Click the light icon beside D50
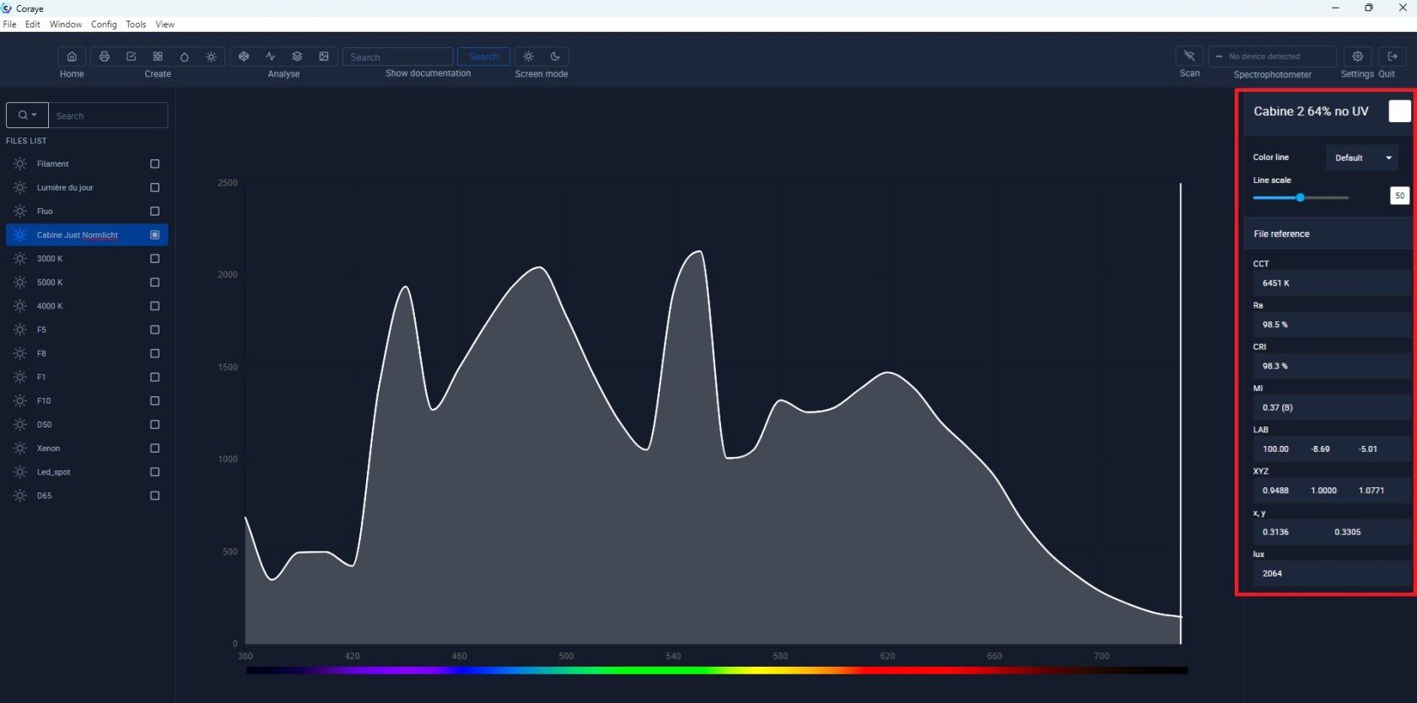Screen dimensions: 1417x703 click(x=20, y=425)
